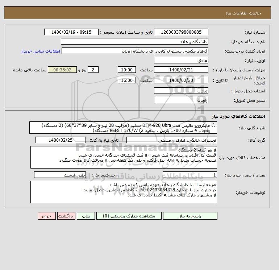Click the remaining time counter 00:35:02
Viewport: 279px width, 270px height.
coord(62,70)
